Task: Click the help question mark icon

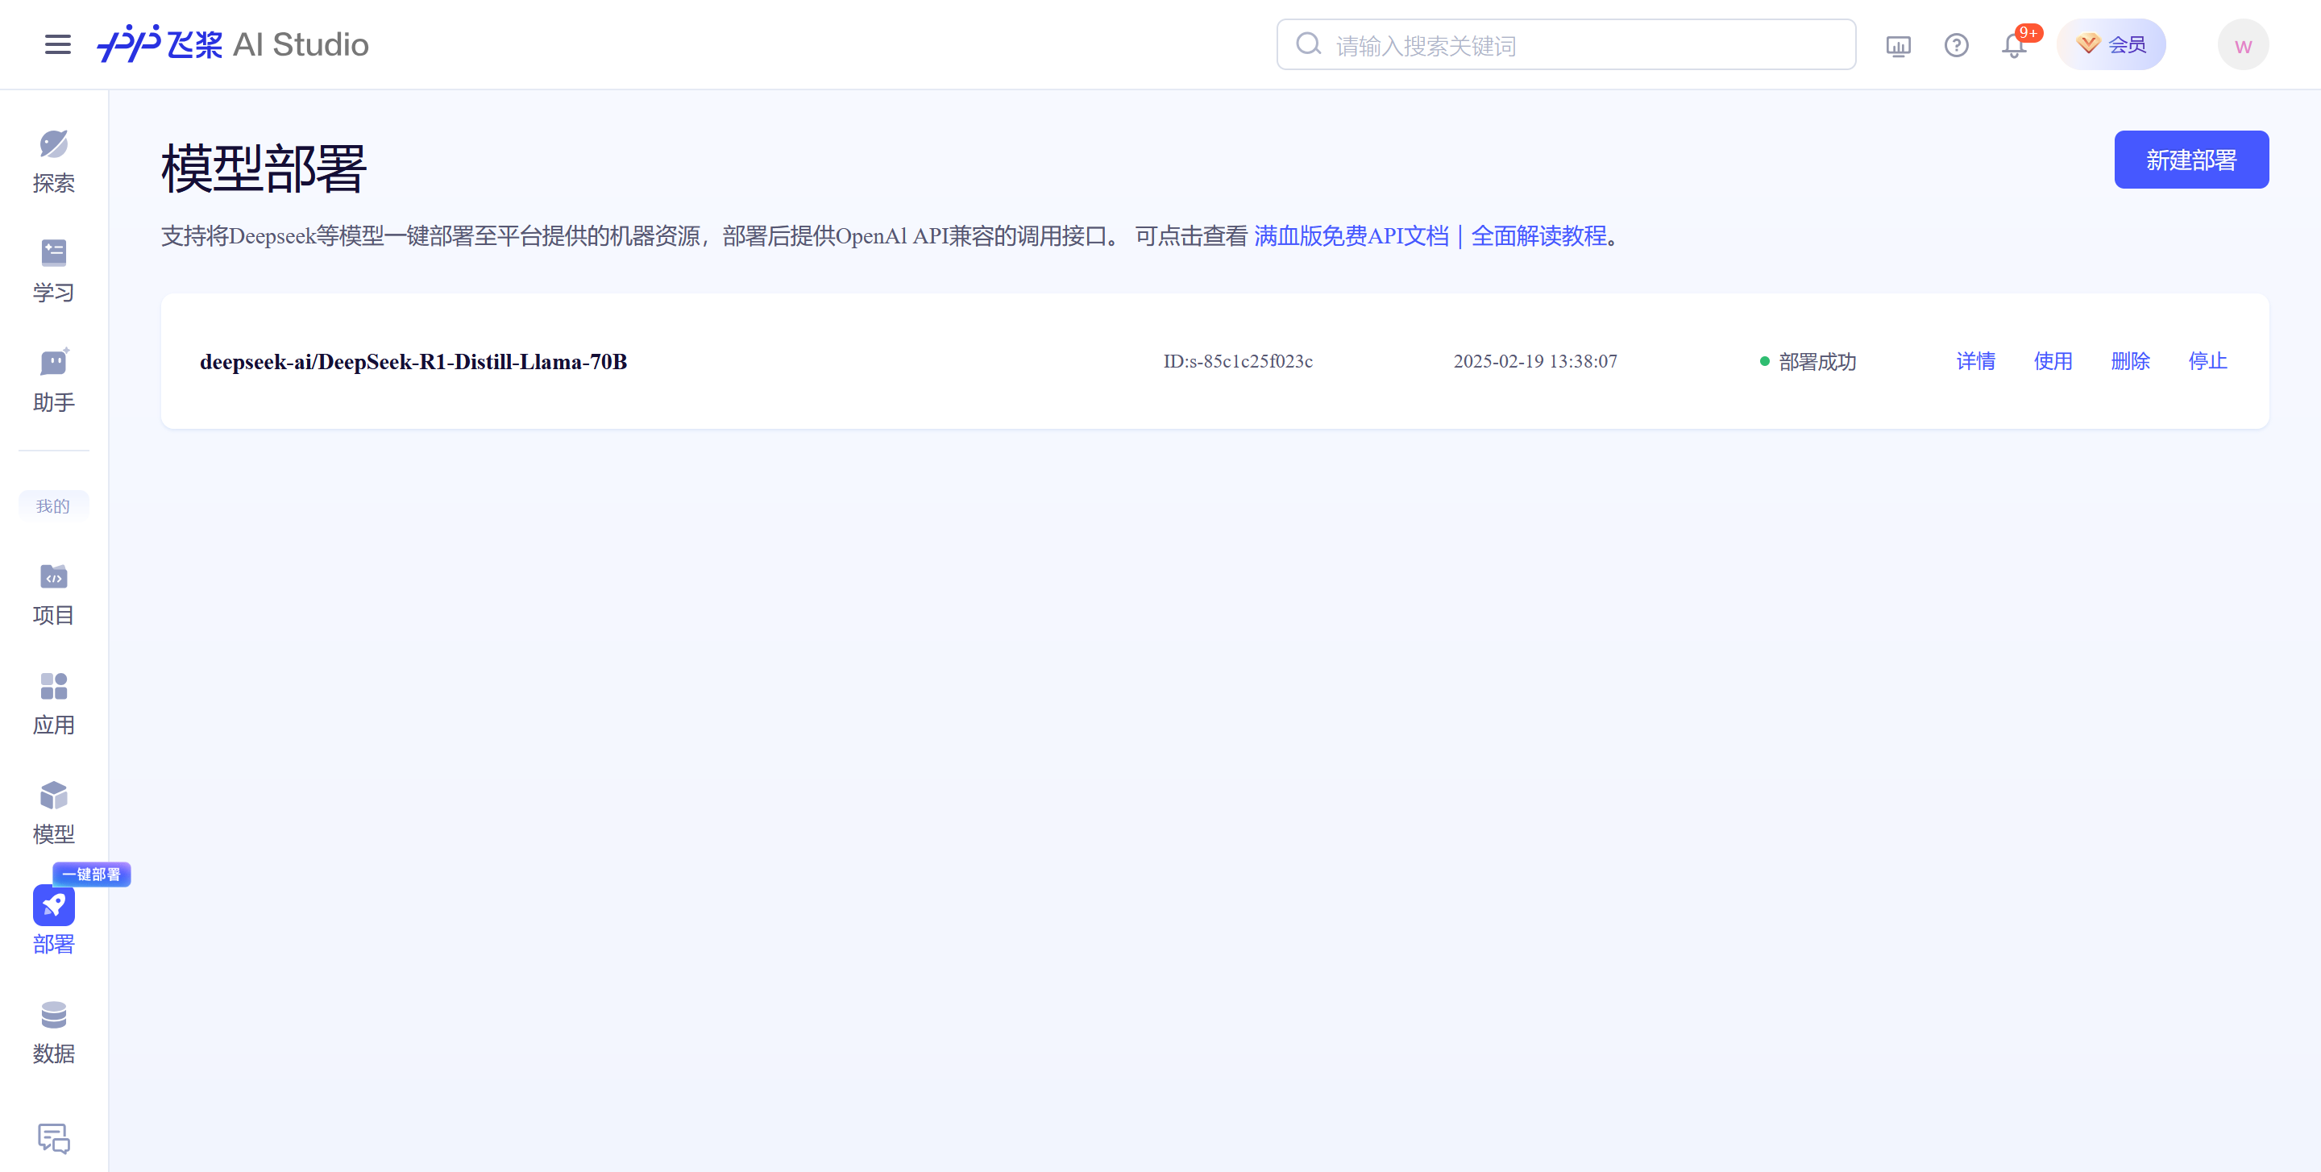Action: (x=1956, y=45)
